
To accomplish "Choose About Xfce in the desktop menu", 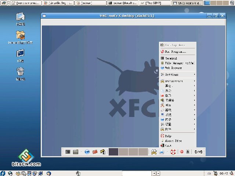I will coord(178,141).
